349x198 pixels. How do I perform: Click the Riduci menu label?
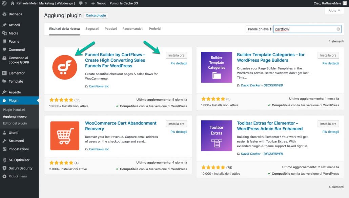pos(18,176)
